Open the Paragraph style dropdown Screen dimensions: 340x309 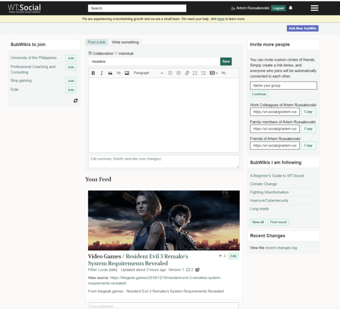tap(148, 73)
